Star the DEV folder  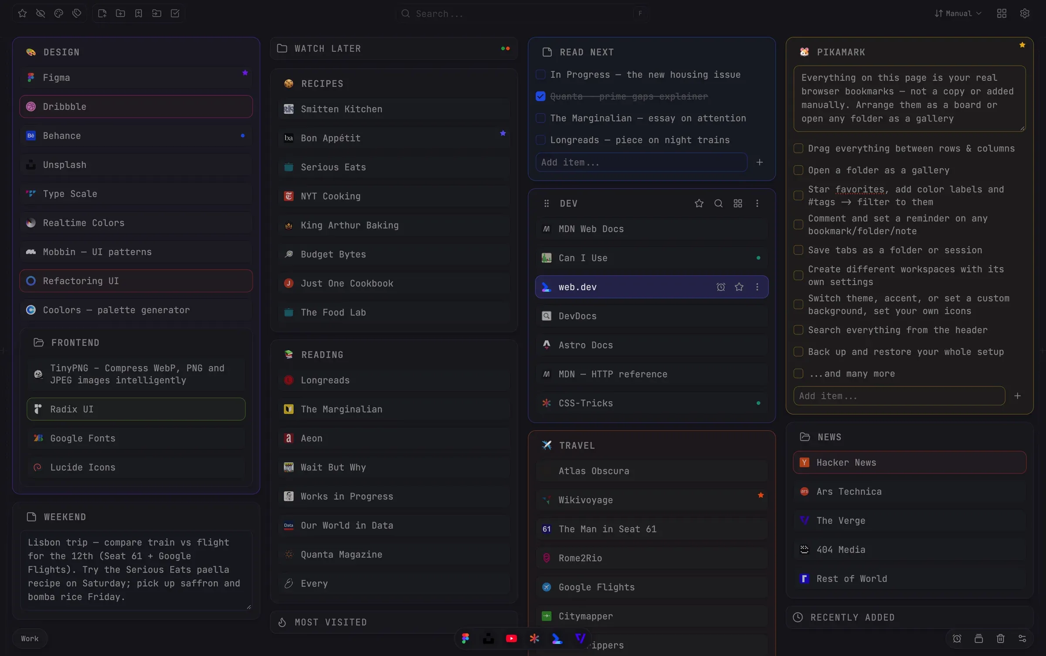tap(699, 203)
